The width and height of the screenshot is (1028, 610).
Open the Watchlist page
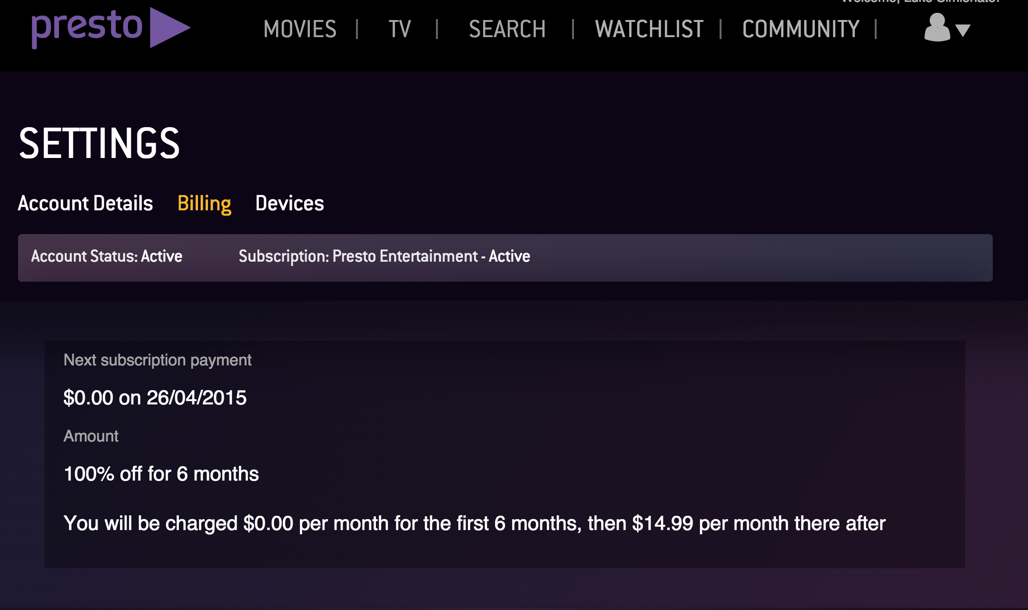pyautogui.click(x=649, y=29)
